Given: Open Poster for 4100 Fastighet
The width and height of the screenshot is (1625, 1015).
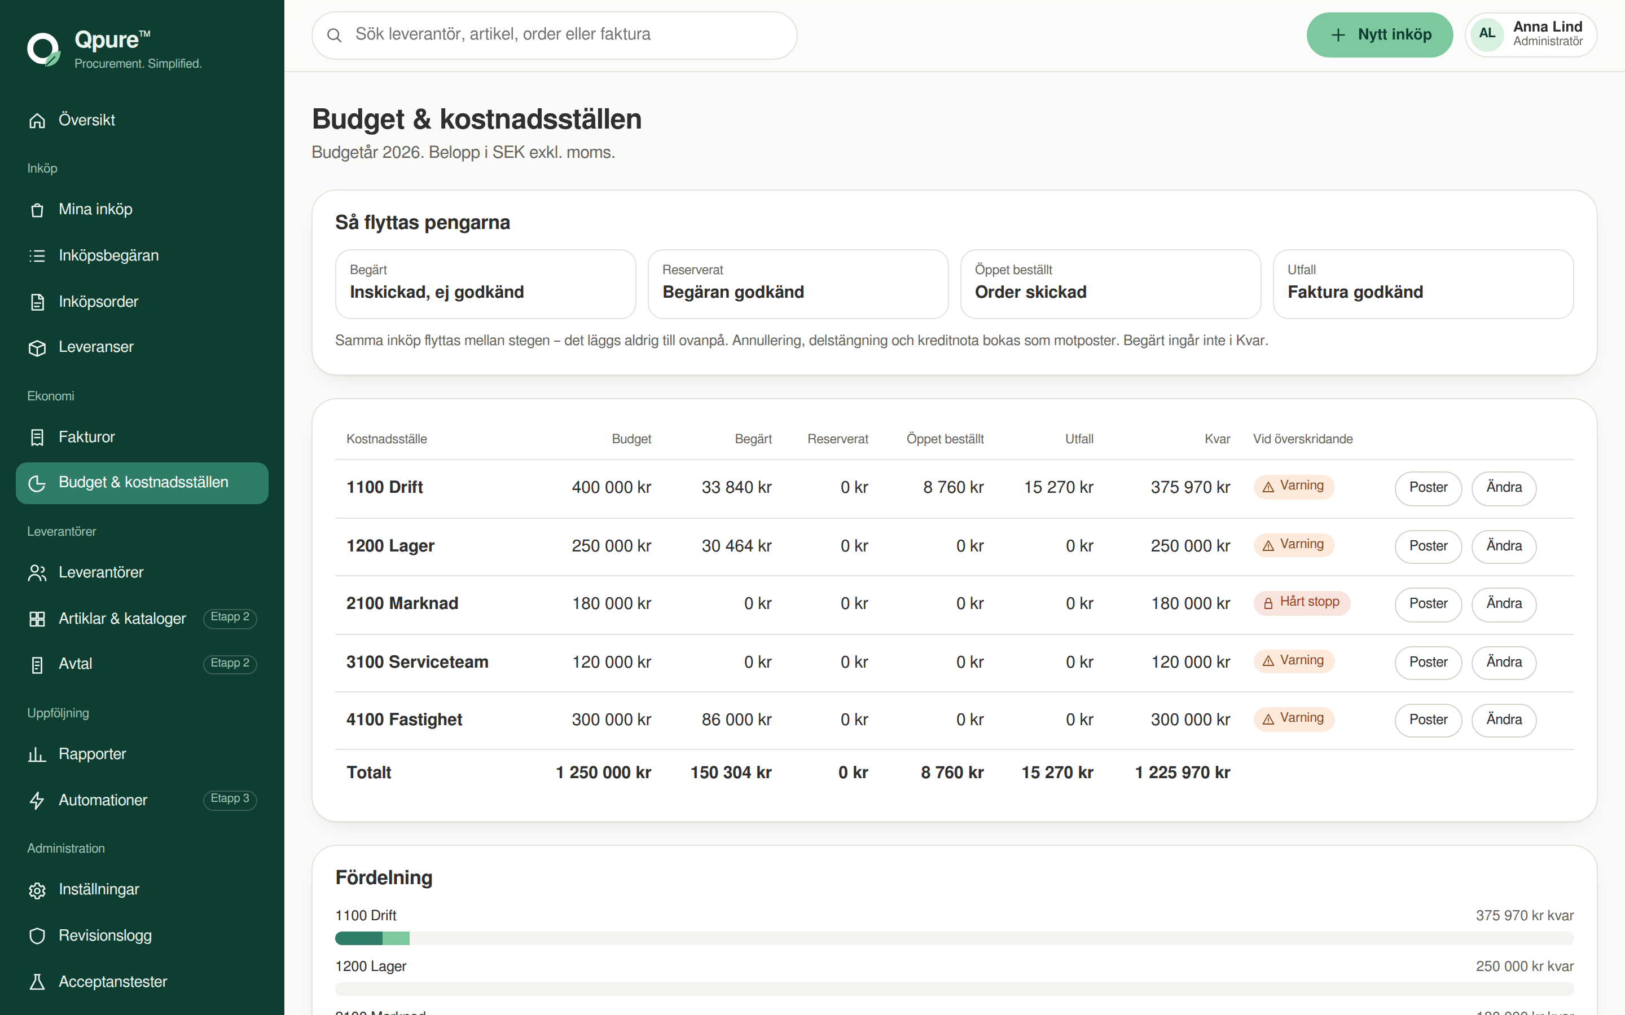Looking at the screenshot, I should coord(1428,720).
